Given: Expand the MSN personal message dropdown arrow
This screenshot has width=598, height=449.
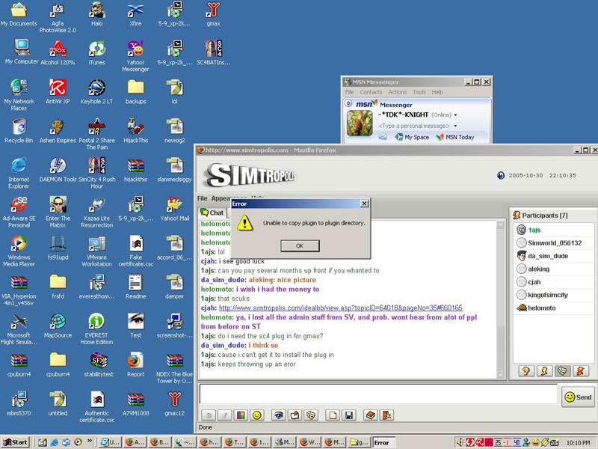Looking at the screenshot, I should click(455, 126).
